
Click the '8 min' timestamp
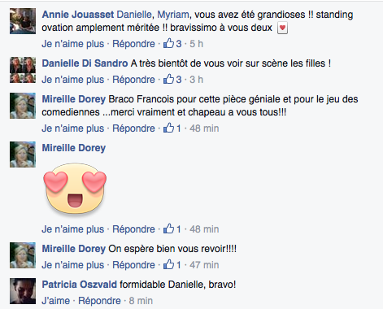point(141,301)
